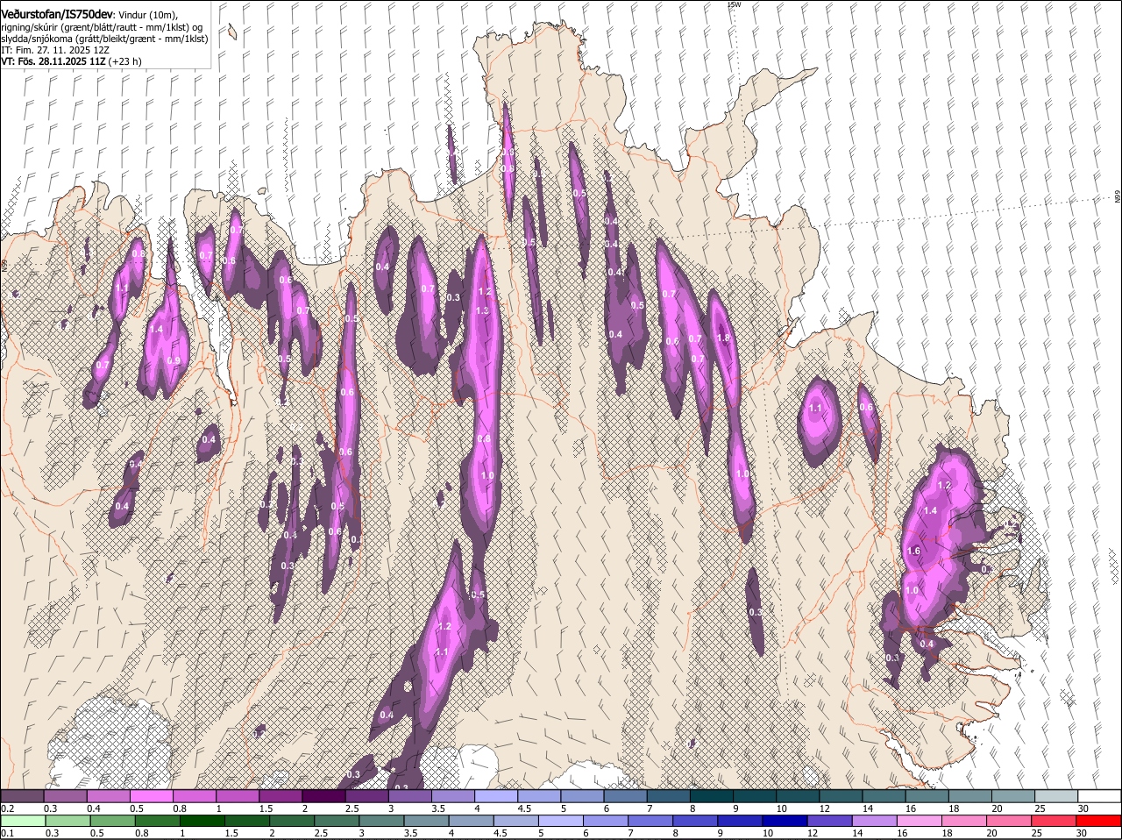Select the slydda/snjókoma legend description line
The width and height of the screenshot is (1122, 840).
pos(104,39)
